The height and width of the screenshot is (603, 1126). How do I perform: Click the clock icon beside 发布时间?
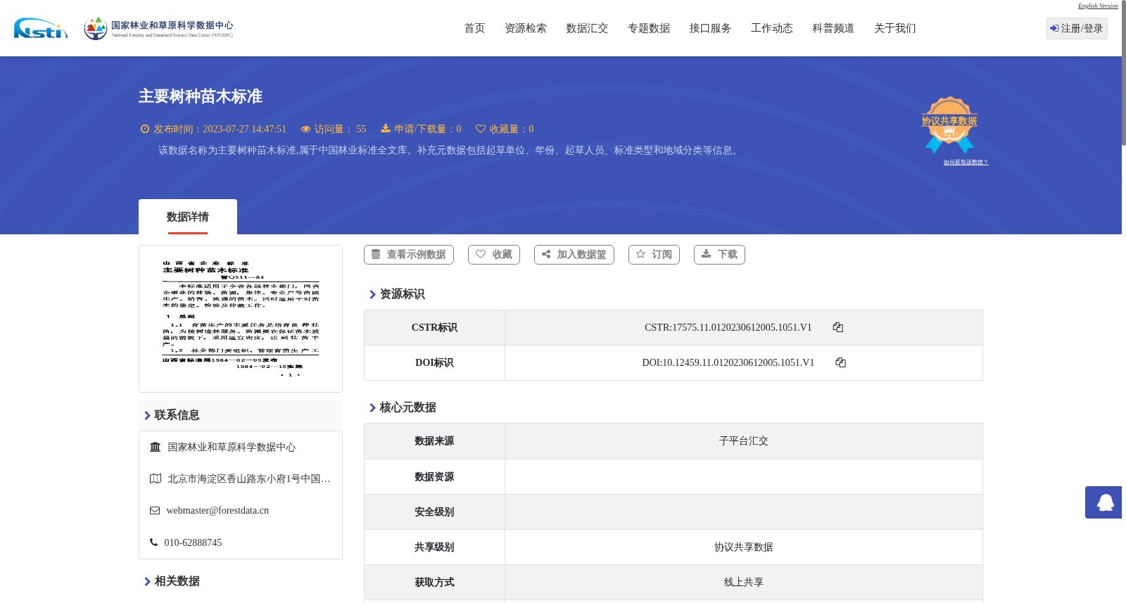coord(145,129)
